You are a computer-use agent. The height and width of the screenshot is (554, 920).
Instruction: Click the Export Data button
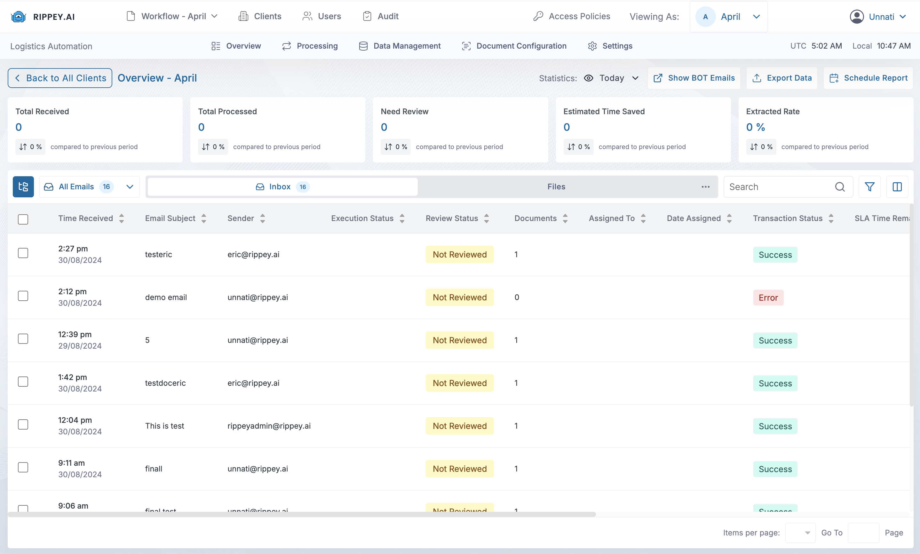click(x=782, y=78)
